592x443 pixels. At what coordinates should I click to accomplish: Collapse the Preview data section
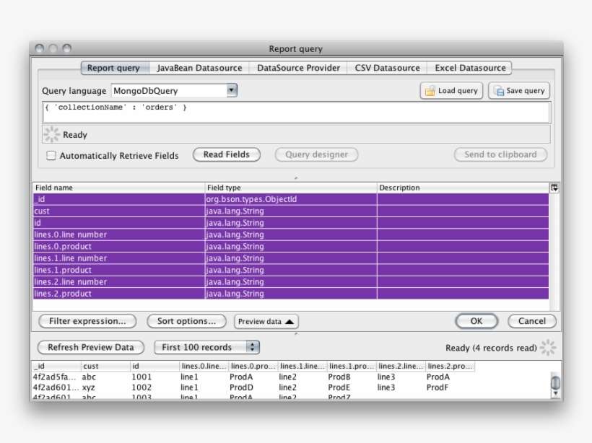tap(266, 321)
